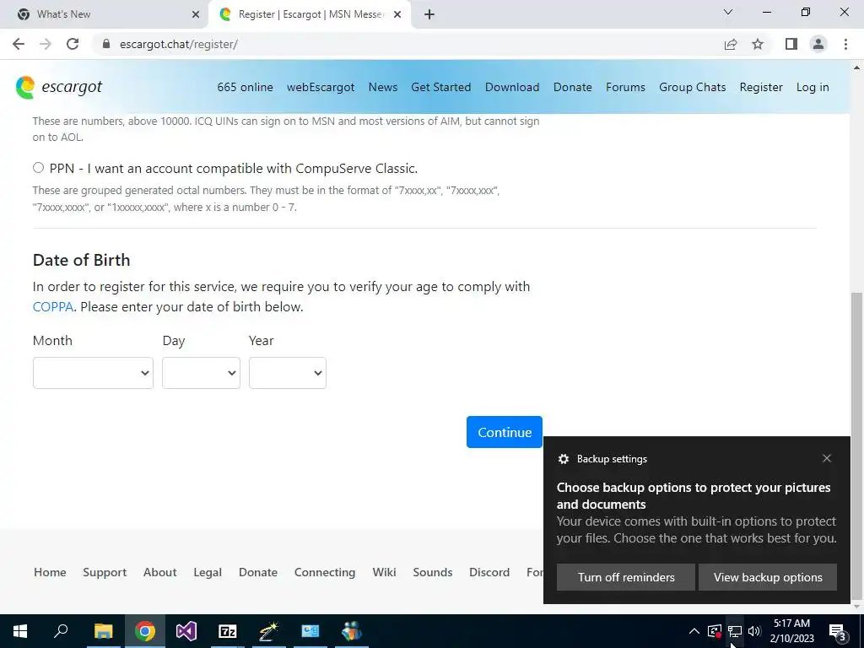Click the backup settings gear icon
864x648 pixels.
click(x=563, y=459)
